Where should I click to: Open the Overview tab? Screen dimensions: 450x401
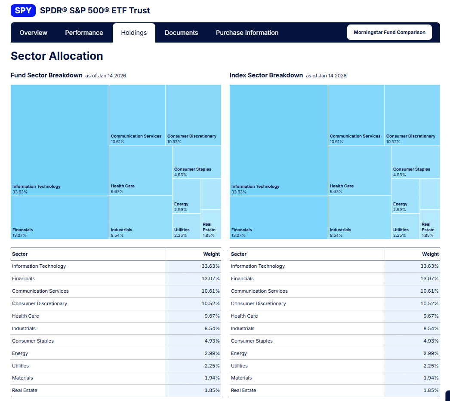point(34,33)
